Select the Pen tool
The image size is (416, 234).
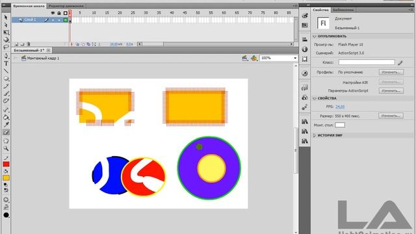[6, 56]
